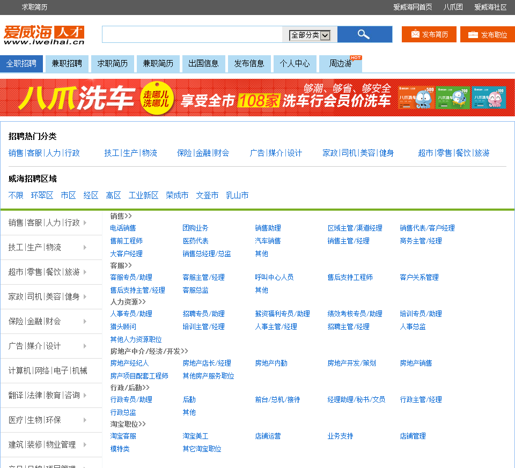This screenshot has height=468, width=515.
Task: Open the 房地产中介/经济/开发>> heading
Action: [x=149, y=351]
